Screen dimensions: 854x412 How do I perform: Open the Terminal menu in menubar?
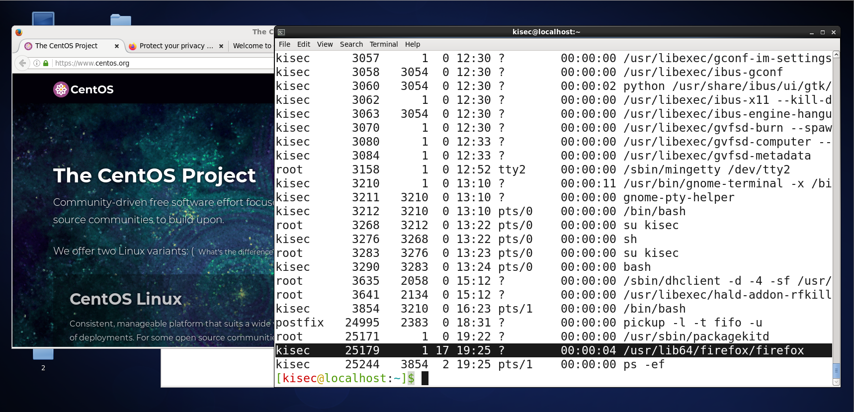383,44
